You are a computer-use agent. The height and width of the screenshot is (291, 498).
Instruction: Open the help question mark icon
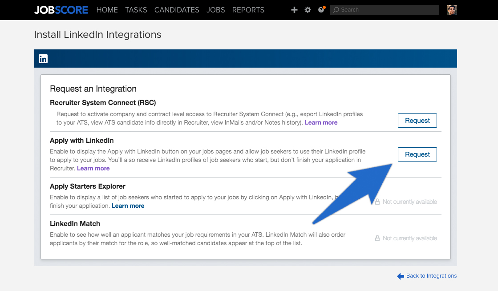coord(321,10)
